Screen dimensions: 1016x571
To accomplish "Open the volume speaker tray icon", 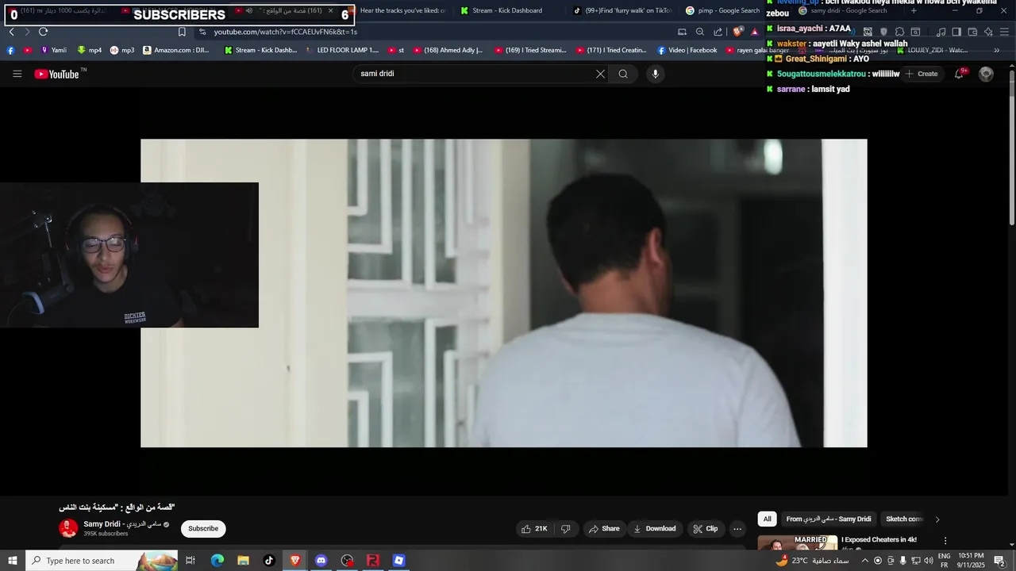I will (x=928, y=561).
